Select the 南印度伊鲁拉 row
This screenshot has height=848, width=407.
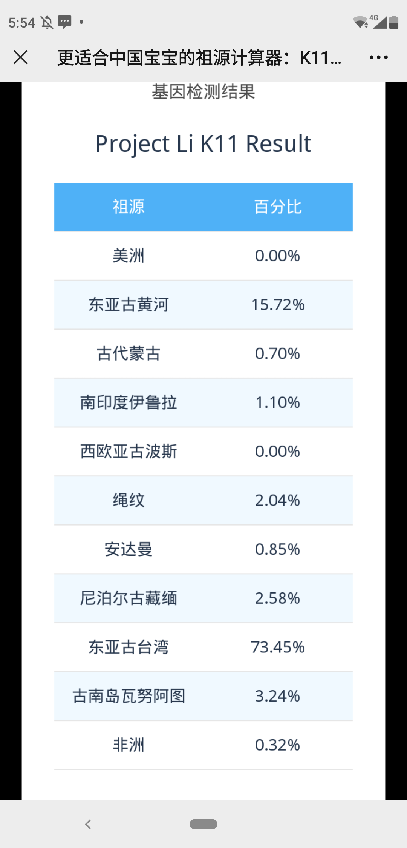click(203, 402)
